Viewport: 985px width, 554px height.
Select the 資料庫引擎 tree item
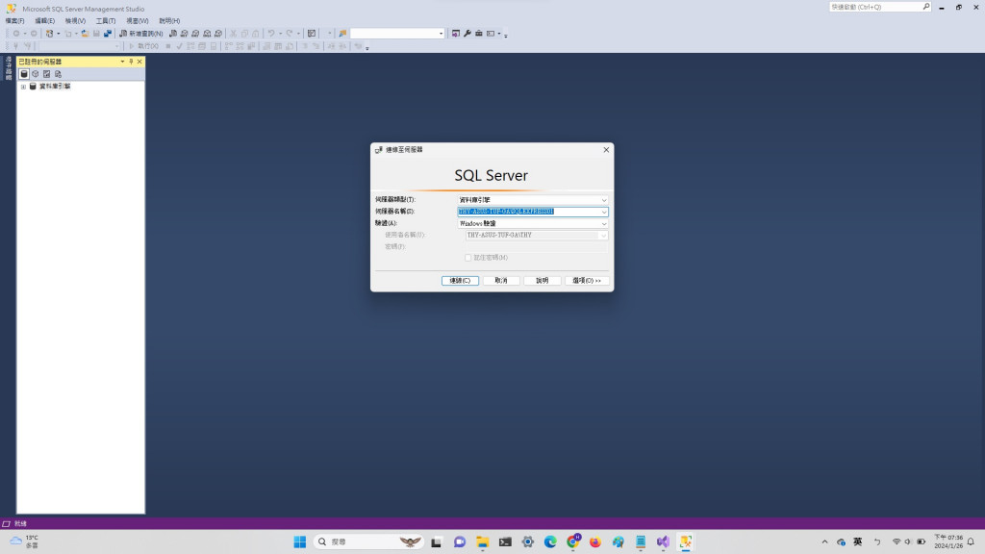(x=55, y=86)
